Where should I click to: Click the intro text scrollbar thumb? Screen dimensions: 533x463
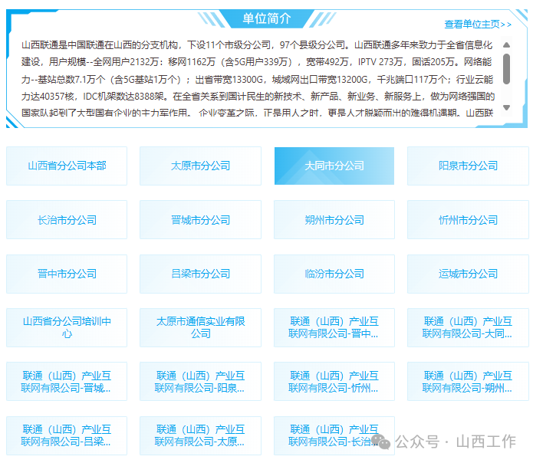506,69
